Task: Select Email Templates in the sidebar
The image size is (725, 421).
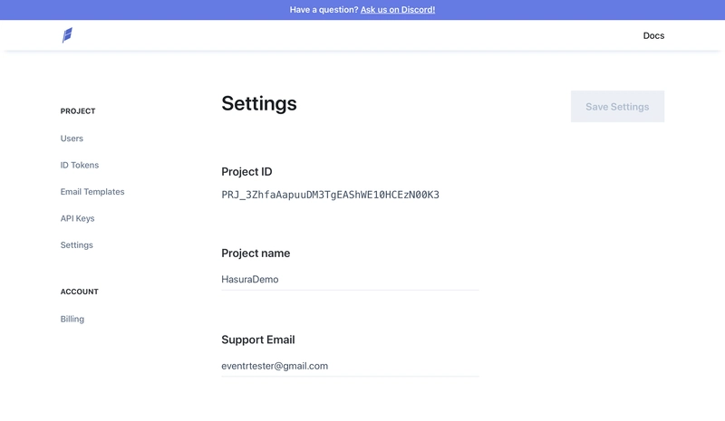Action: click(x=92, y=191)
